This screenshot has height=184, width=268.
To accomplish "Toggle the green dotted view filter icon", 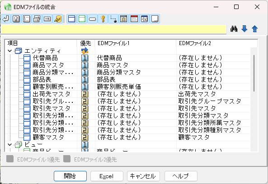I will click(82, 19).
